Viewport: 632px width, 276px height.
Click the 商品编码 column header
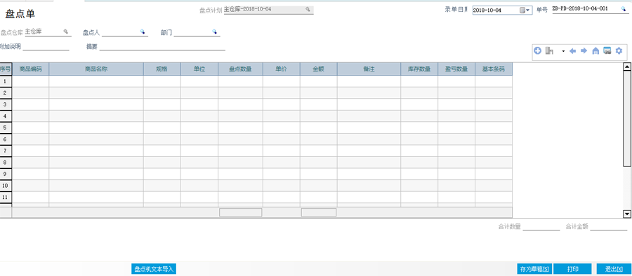31,69
